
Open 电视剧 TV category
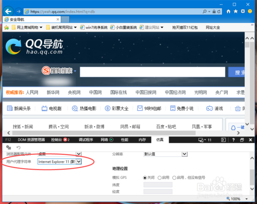tap(51, 108)
